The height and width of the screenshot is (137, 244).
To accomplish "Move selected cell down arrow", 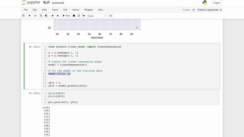I will [58, 16].
